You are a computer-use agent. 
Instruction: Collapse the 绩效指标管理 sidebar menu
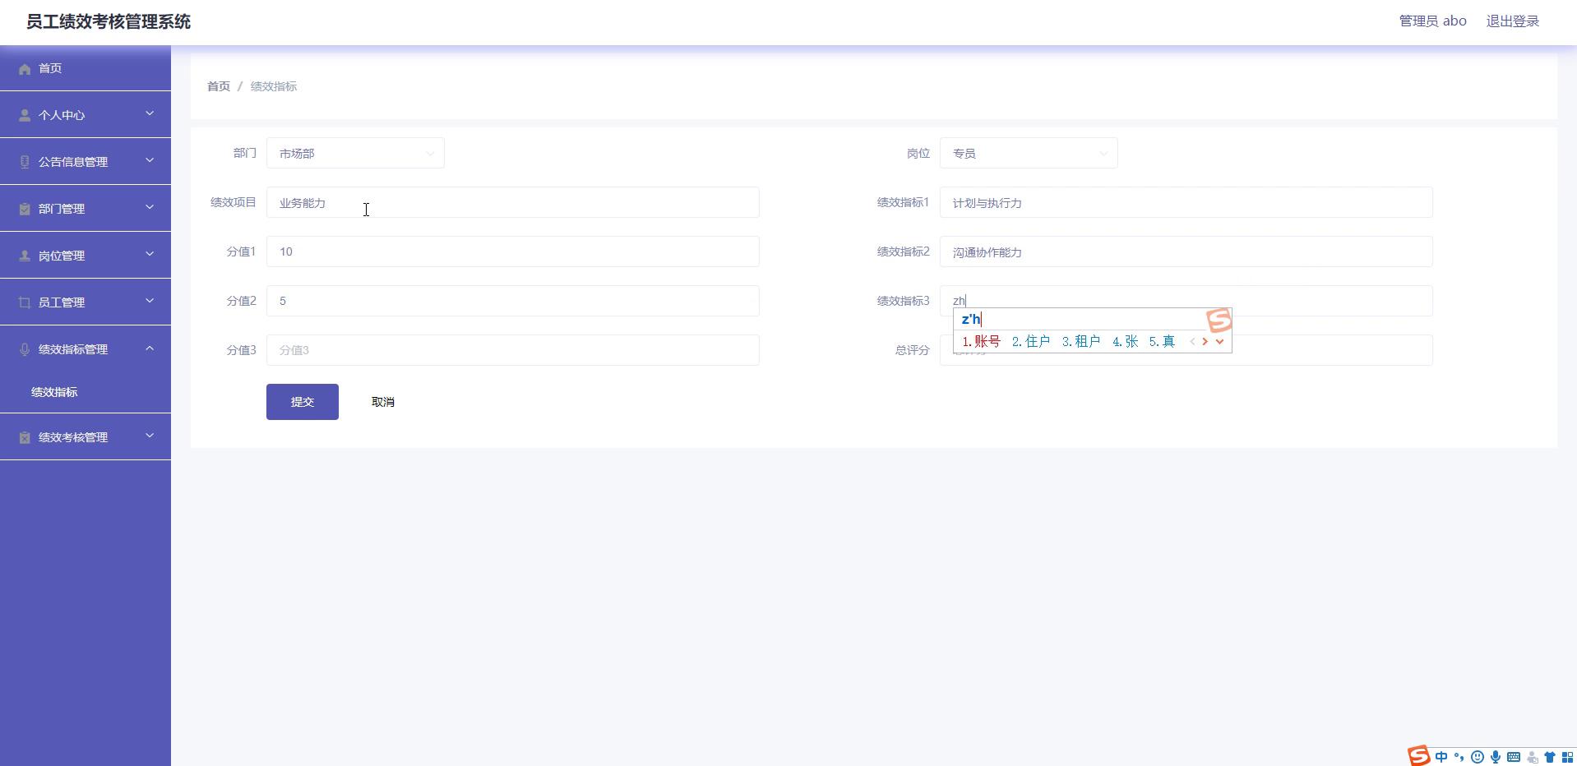(x=86, y=349)
